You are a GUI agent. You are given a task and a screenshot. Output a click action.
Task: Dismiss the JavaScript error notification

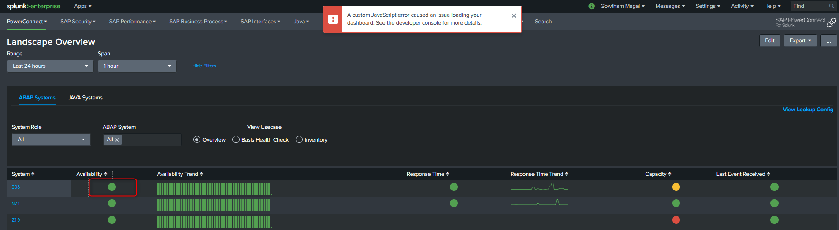[514, 15]
